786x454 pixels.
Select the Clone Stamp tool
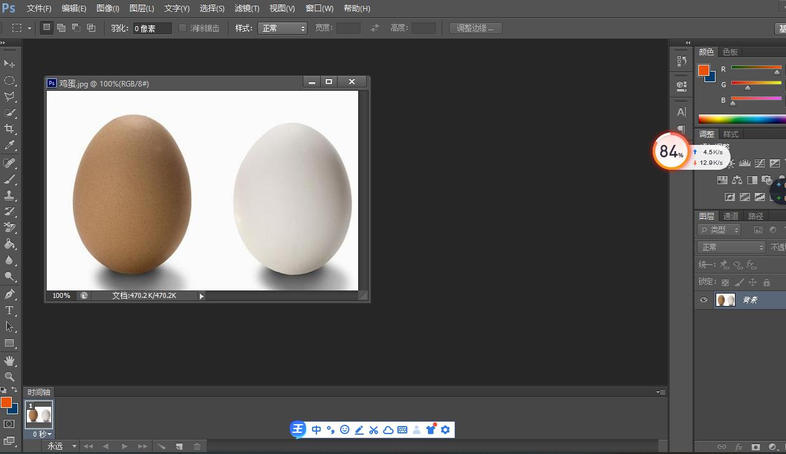pyautogui.click(x=9, y=195)
